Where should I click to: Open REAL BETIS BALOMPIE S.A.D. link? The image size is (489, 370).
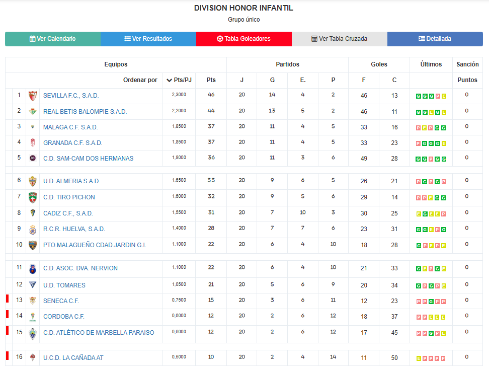[85, 112]
